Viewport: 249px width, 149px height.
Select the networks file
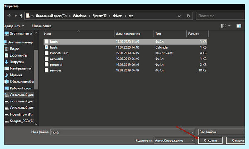coord(125,59)
